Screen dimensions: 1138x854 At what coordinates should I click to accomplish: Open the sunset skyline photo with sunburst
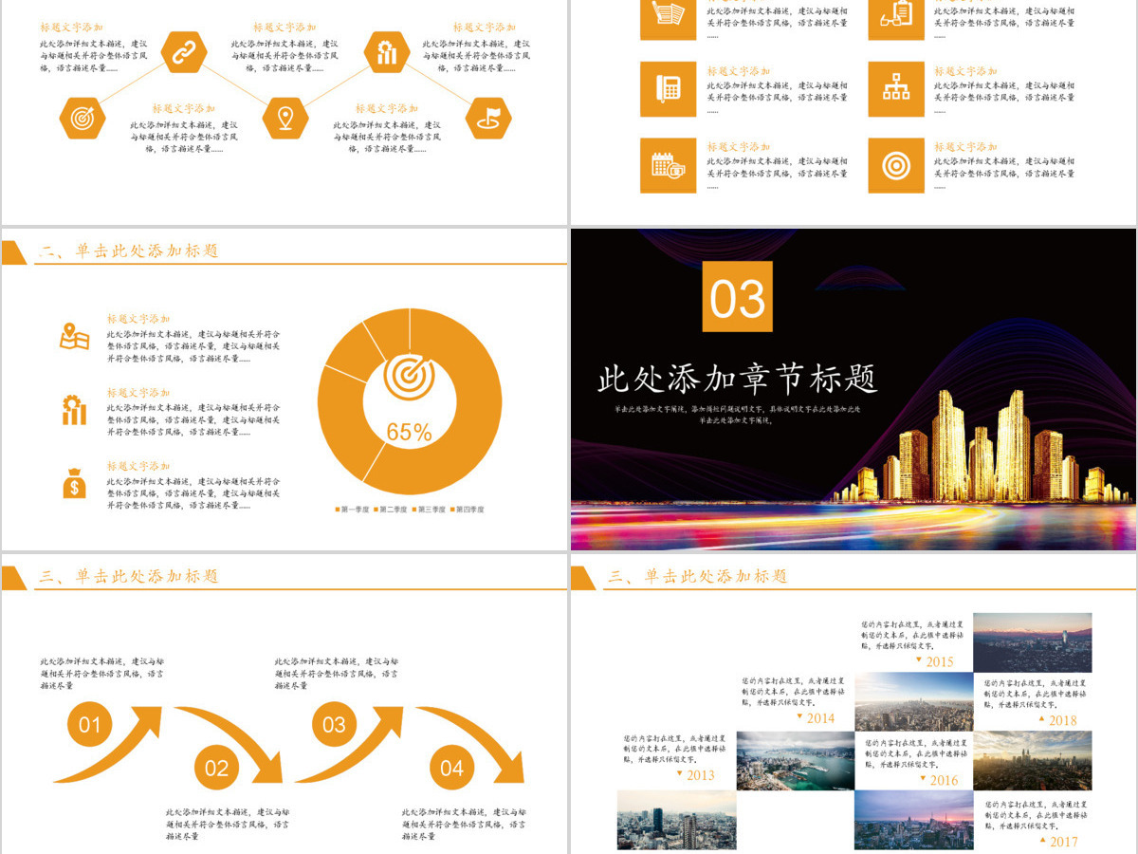click(x=1032, y=760)
